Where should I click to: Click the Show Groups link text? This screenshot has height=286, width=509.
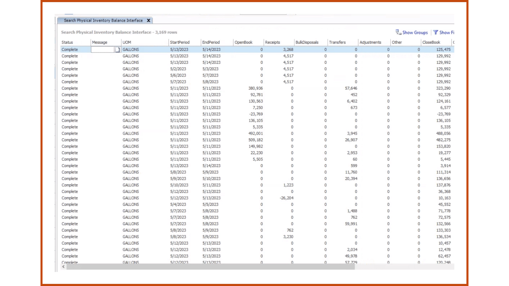(415, 33)
